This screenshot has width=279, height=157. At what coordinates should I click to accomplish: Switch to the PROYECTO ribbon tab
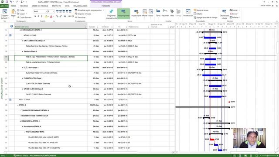pyautogui.click(x=56, y=6)
